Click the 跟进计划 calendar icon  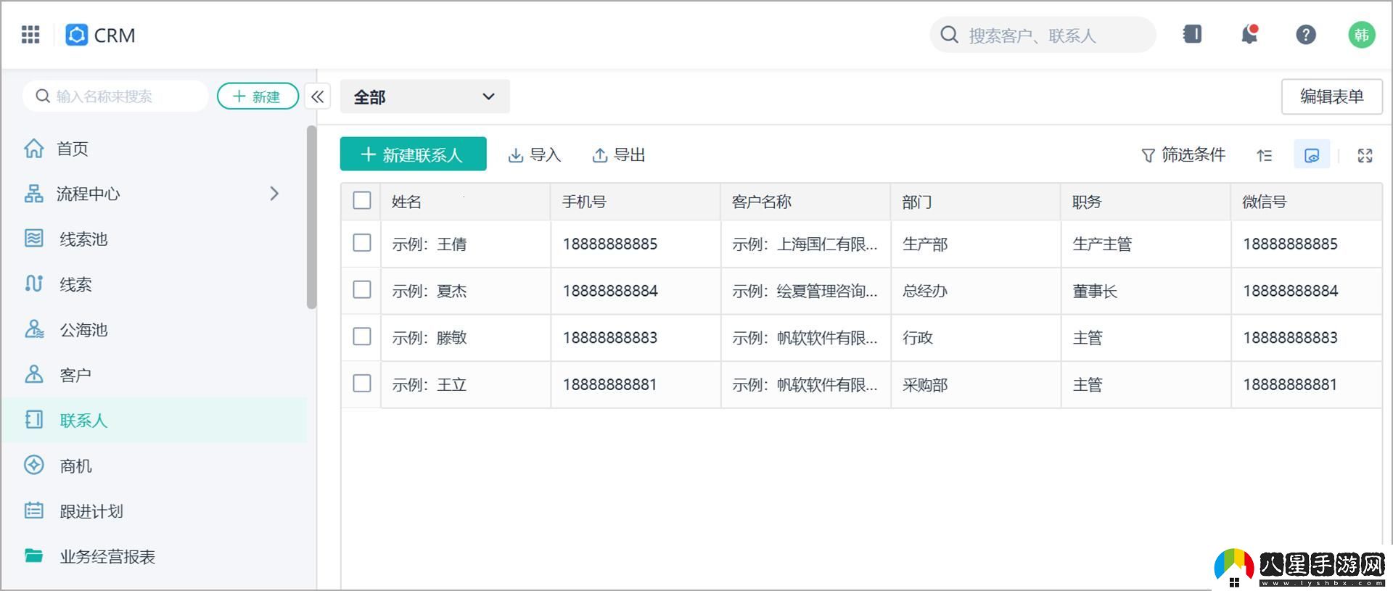(34, 511)
